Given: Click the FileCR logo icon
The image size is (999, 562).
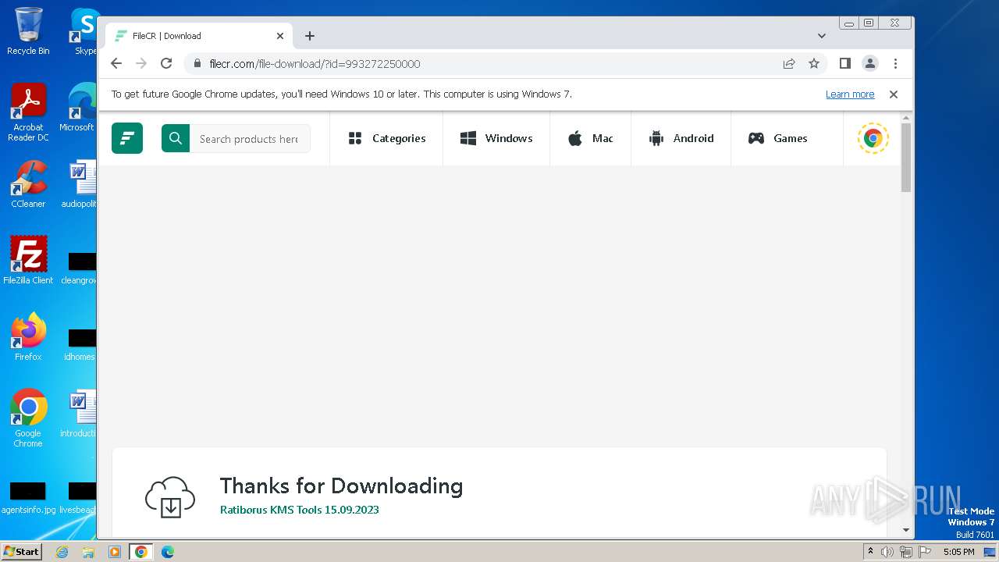Looking at the screenshot, I should (x=127, y=138).
